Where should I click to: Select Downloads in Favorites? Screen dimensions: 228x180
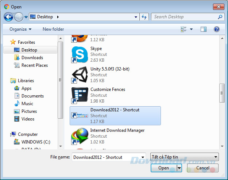[x=32, y=58]
